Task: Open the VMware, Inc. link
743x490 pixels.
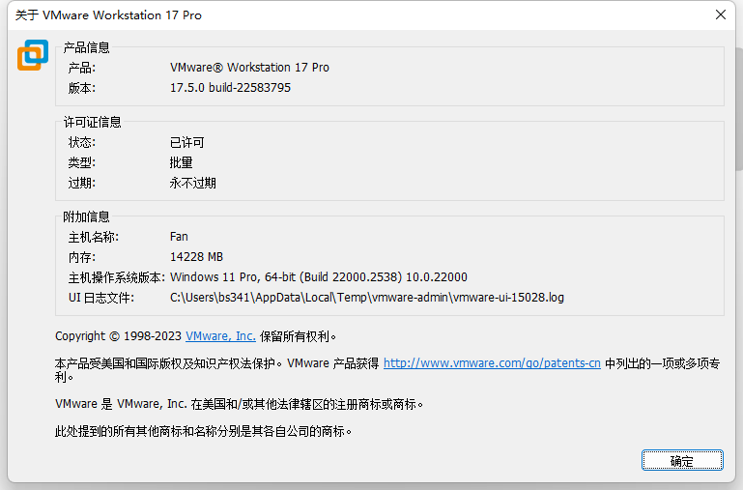Action: (220, 336)
